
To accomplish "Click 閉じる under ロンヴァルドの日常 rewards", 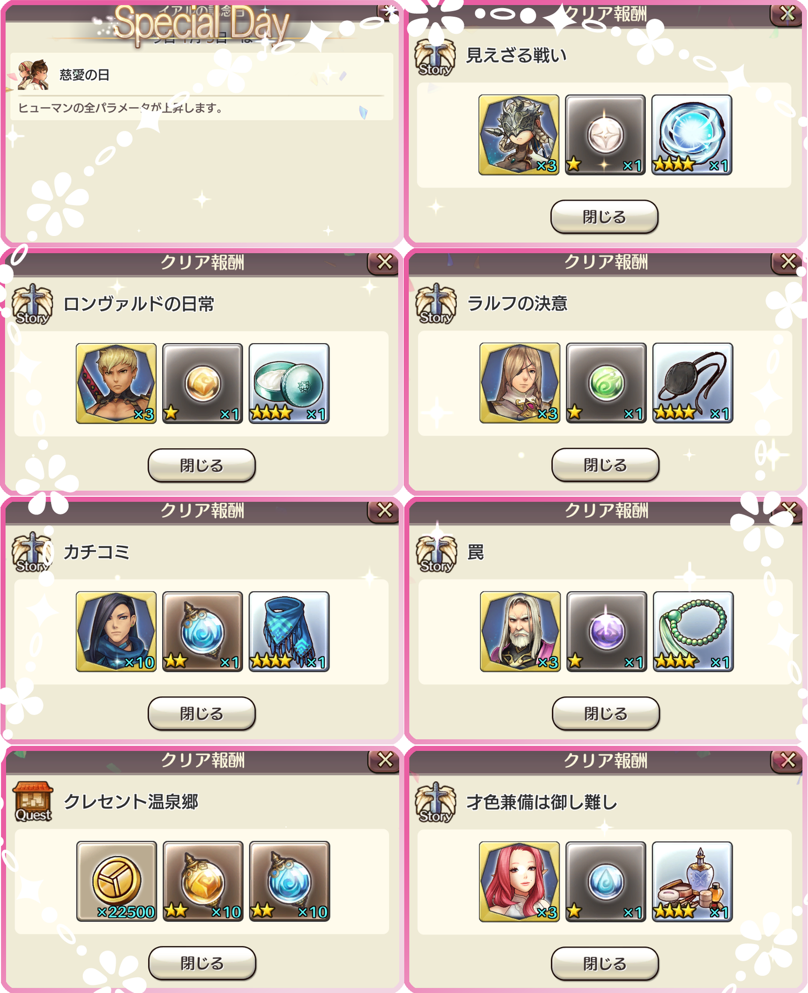I will click(x=201, y=465).
